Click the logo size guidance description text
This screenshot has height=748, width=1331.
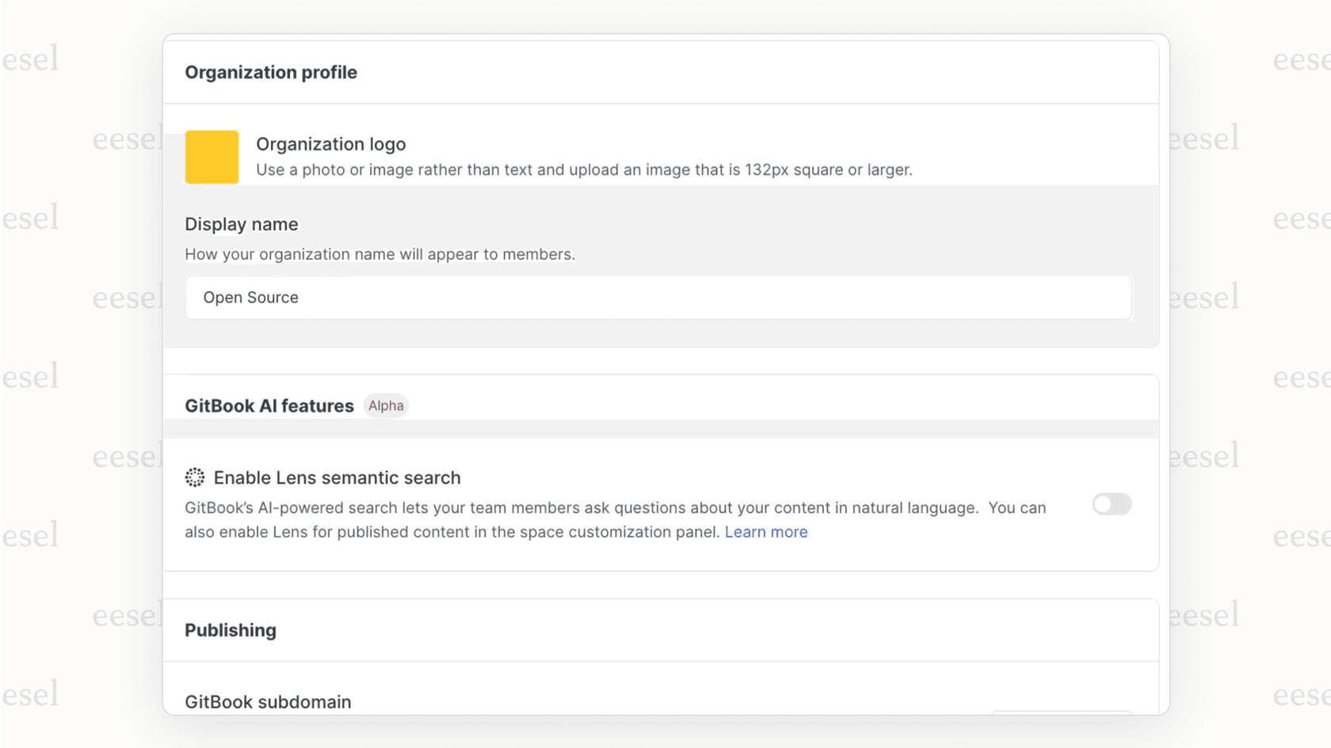(584, 169)
